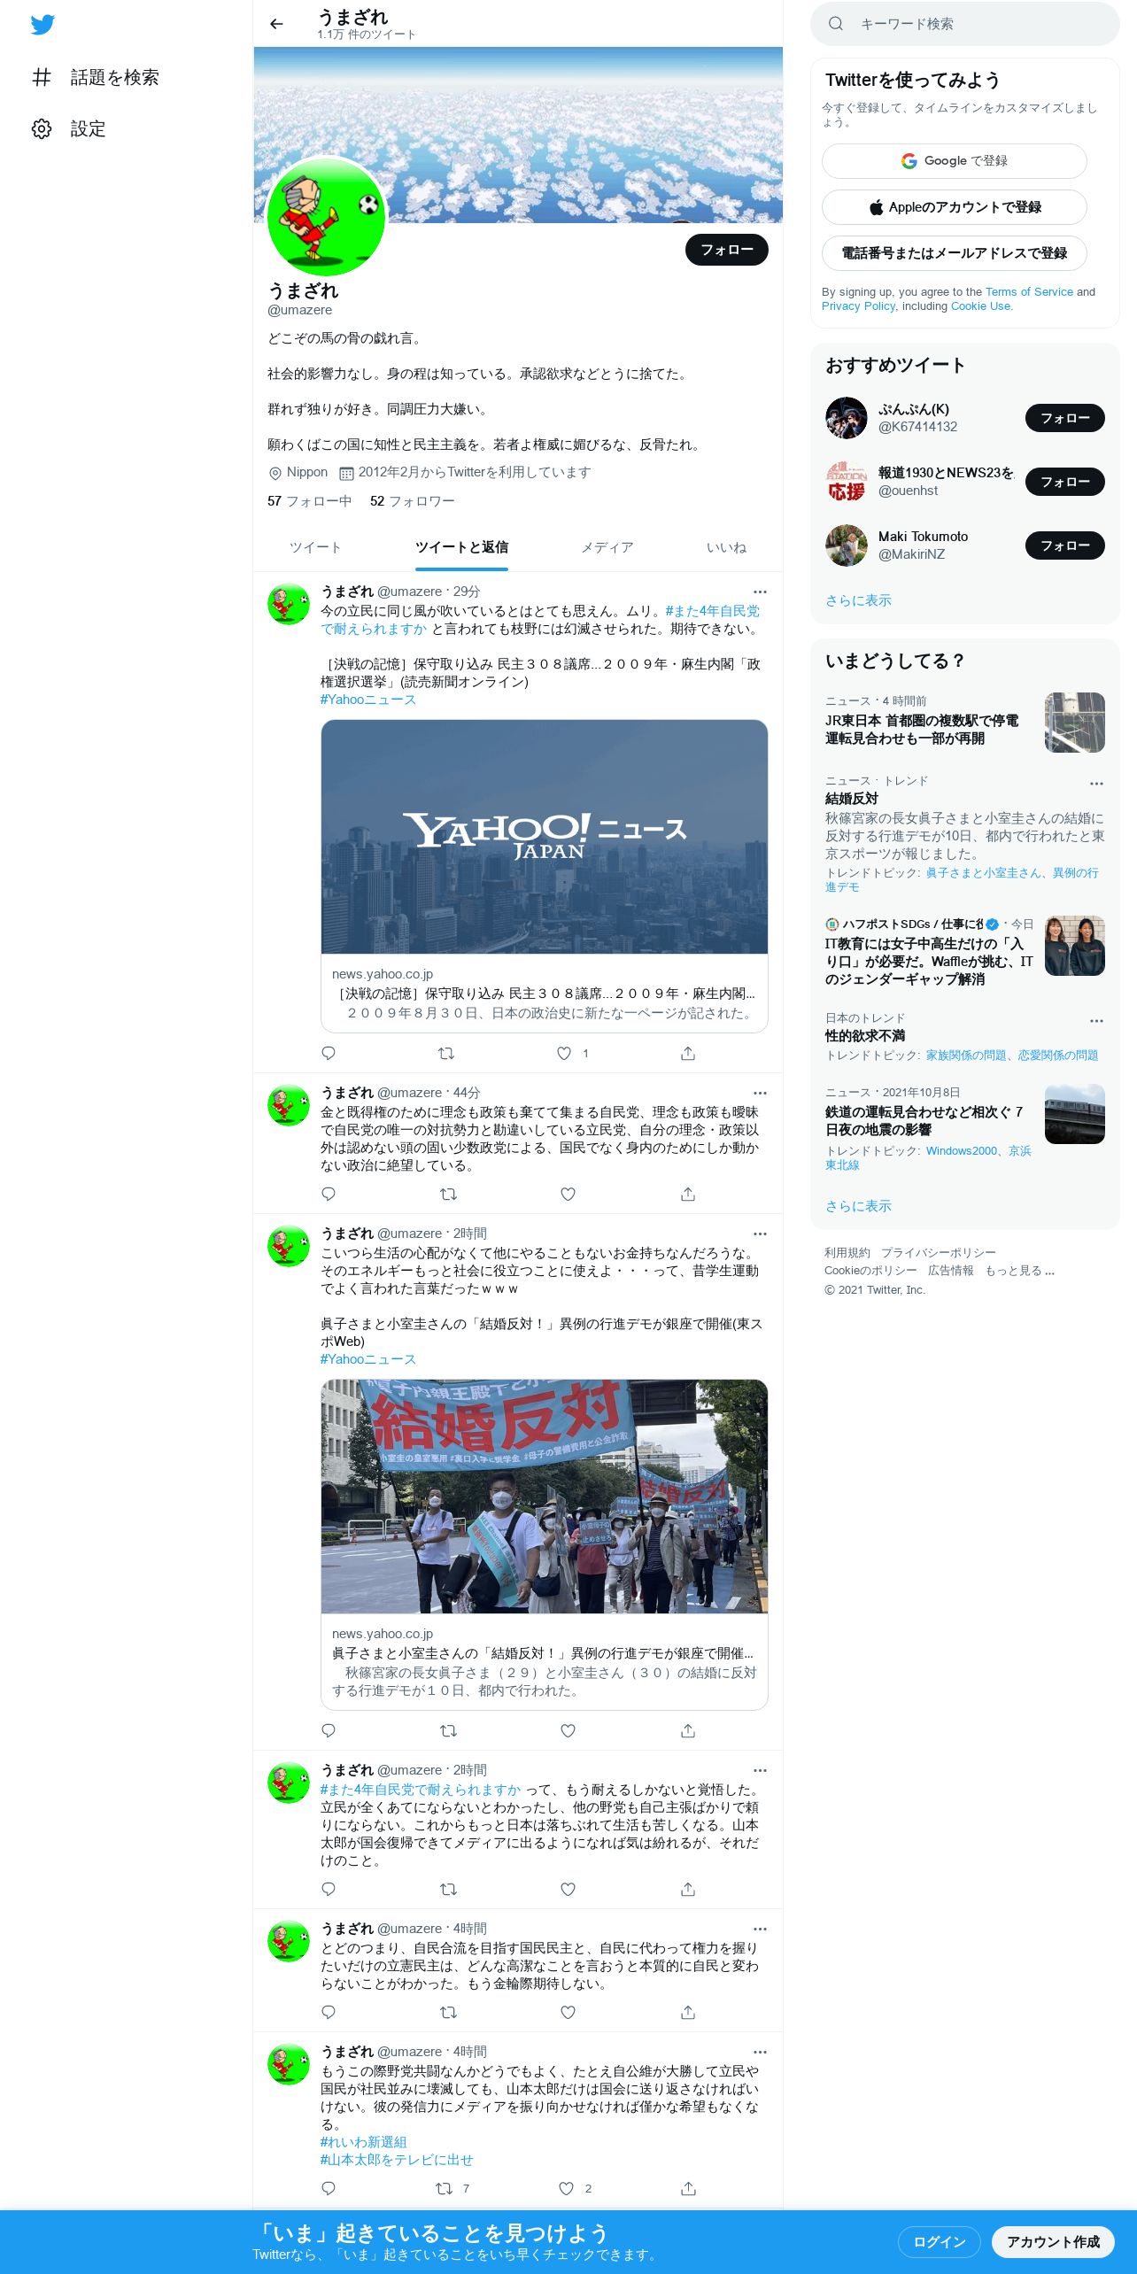1137x2274 pixels.
Task: Open more options for 性的欲求不満 trend
Action: [x=1096, y=1020]
